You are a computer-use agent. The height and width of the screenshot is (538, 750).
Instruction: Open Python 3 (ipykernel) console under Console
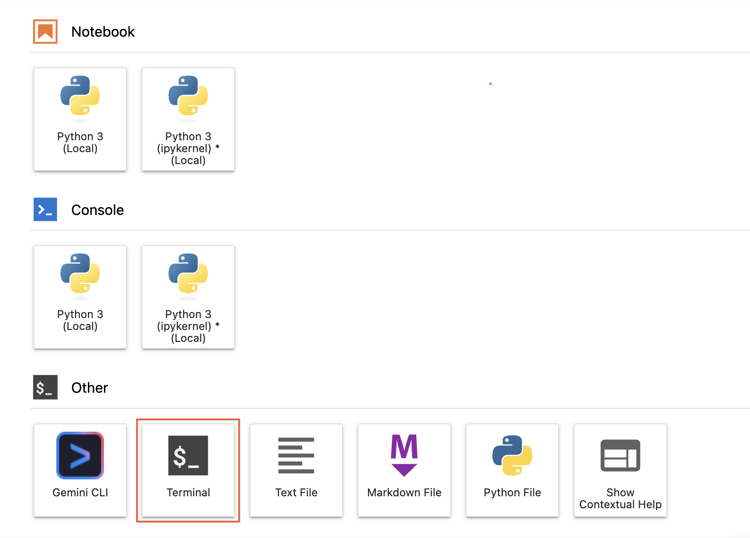point(188,297)
